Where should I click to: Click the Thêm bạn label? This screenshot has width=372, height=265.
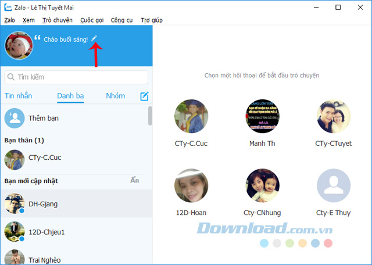point(44,118)
